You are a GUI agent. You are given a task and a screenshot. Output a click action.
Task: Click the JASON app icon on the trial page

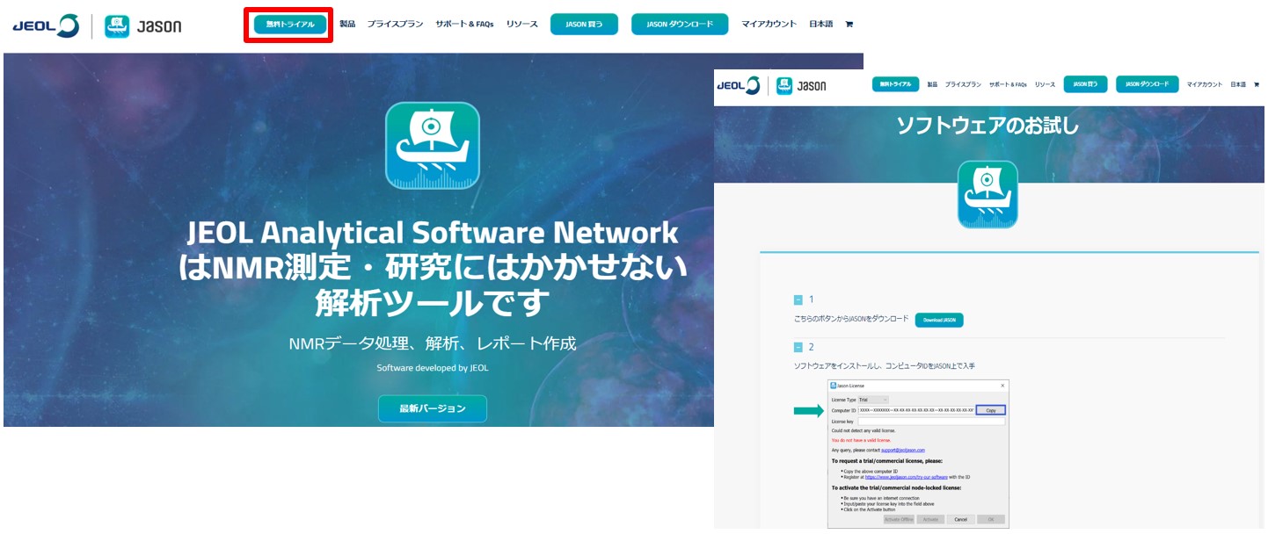987,194
